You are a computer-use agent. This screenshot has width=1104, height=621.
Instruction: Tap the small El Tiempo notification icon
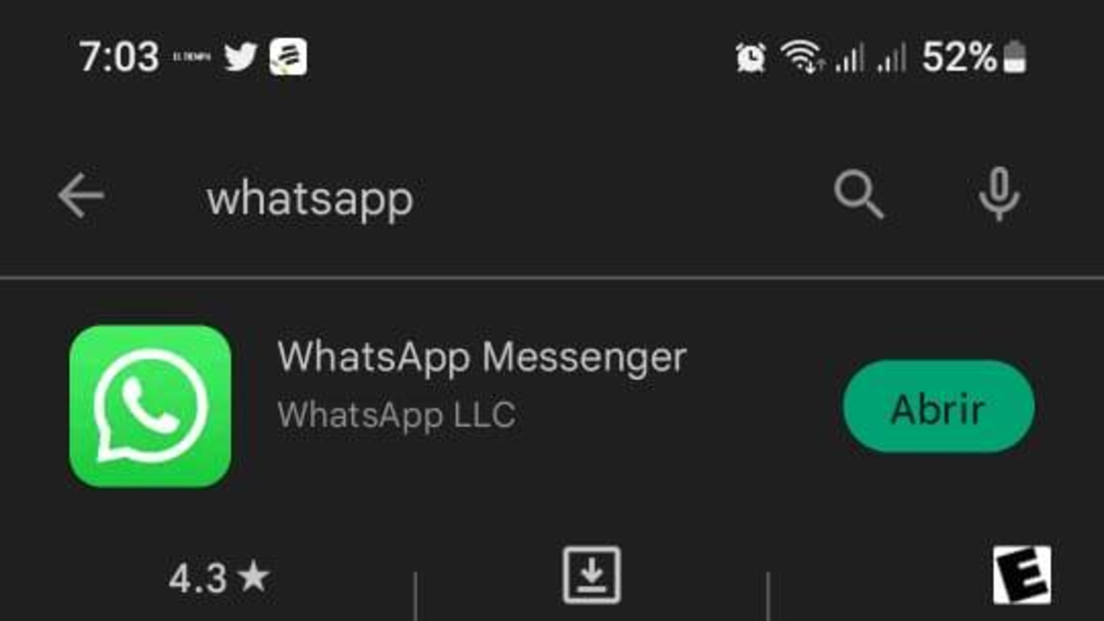click(x=191, y=58)
